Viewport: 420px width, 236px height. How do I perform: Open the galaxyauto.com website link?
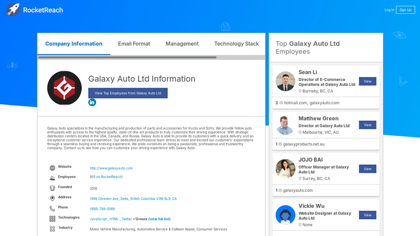coord(111,168)
